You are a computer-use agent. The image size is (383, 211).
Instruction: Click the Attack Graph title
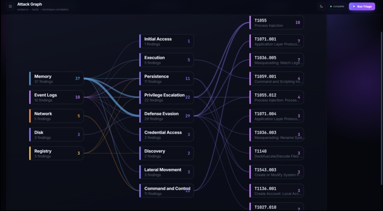29,4
